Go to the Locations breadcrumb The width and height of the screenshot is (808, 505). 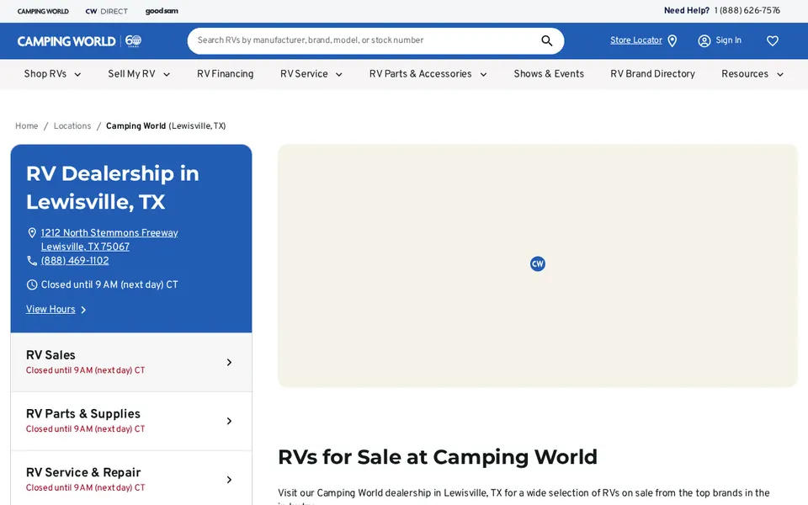click(x=72, y=126)
